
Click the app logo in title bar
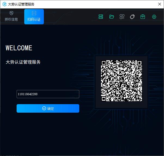click(5, 4)
